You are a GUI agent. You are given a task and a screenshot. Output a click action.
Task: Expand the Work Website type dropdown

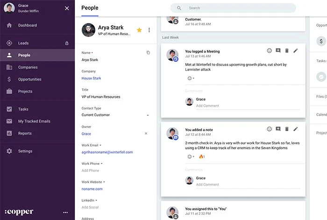coord(104,182)
